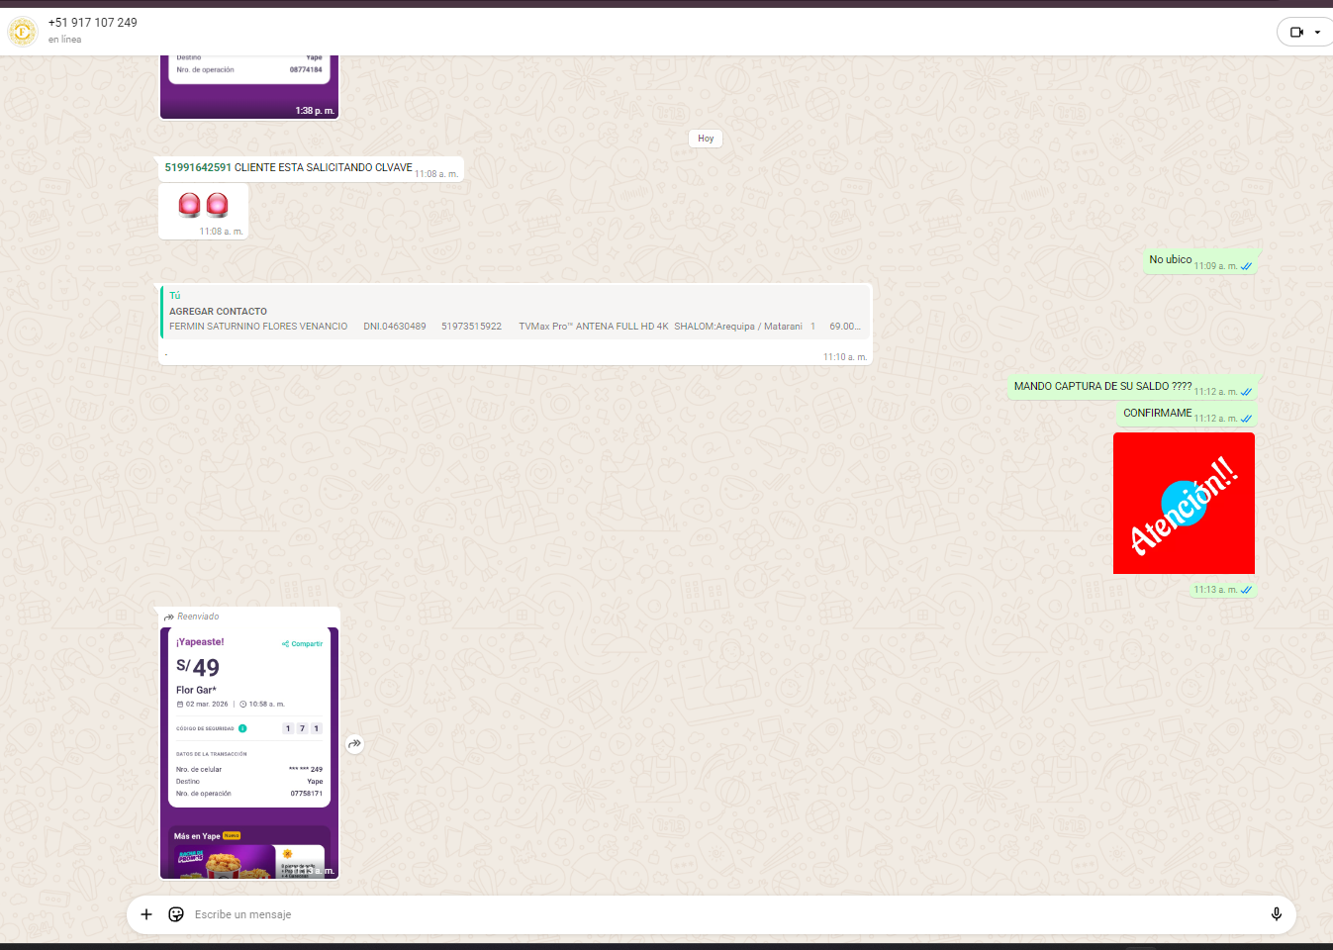
Task: Click the quoted AGREGAR CONTACTO message
Action: click(x=515, y=312)
